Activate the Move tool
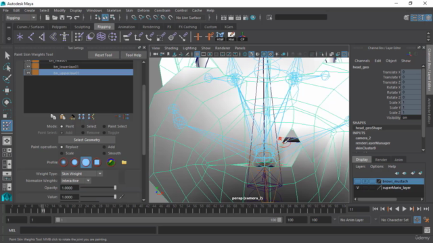433x243 pixels. click(x=7, y=90)
